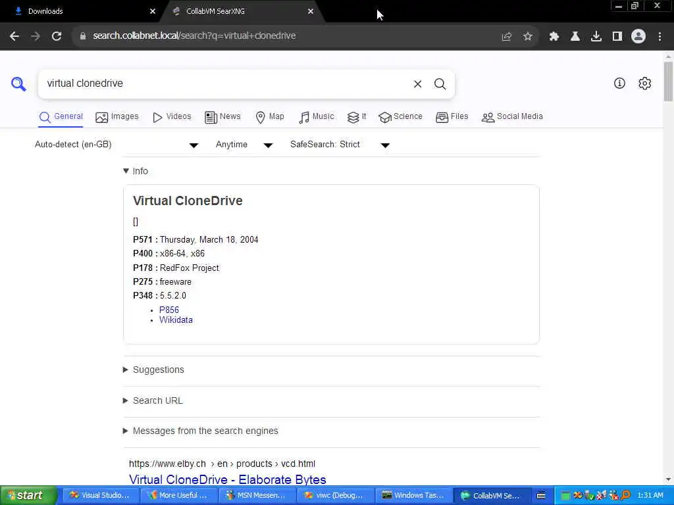
Task: Switch to the Music category
Action: click(317, 117)
